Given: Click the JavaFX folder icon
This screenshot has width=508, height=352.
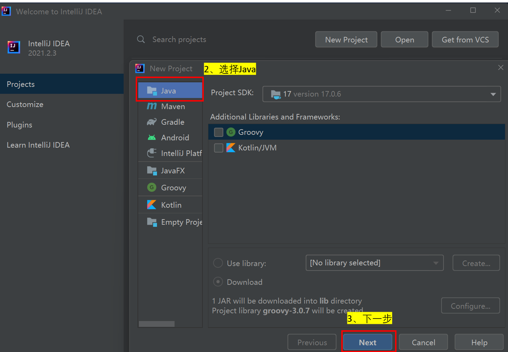Looking at the screenshot, I should [152, 171].
